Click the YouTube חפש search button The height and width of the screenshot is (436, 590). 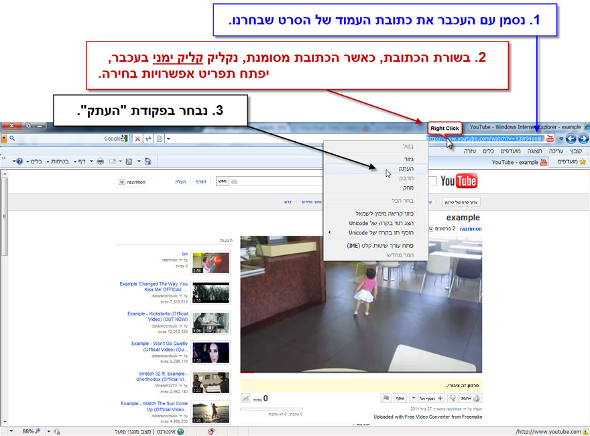coord(223,181)
